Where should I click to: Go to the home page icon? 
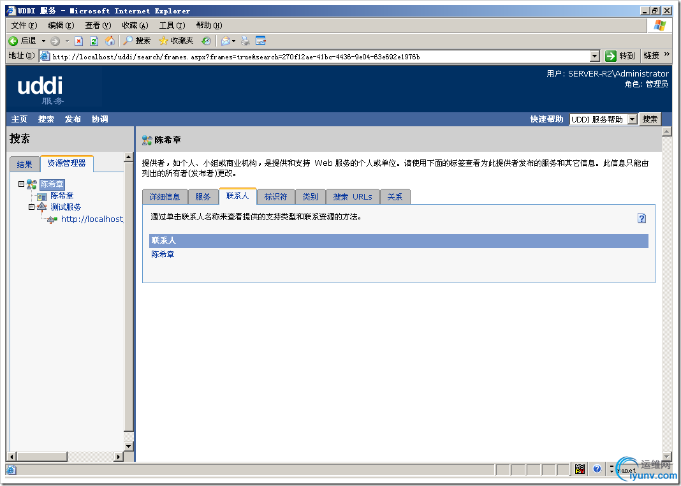point(110,41)
